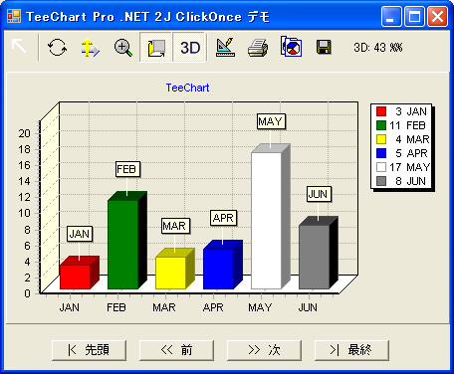Open the chart editor ruler icon
This screenshot has width=454, height=374.
226,47
